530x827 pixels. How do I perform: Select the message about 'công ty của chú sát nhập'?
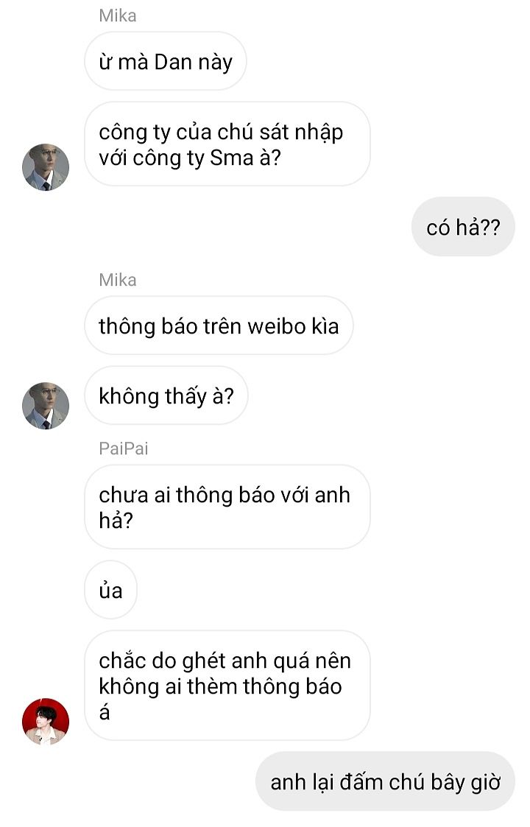coord(227,144)
